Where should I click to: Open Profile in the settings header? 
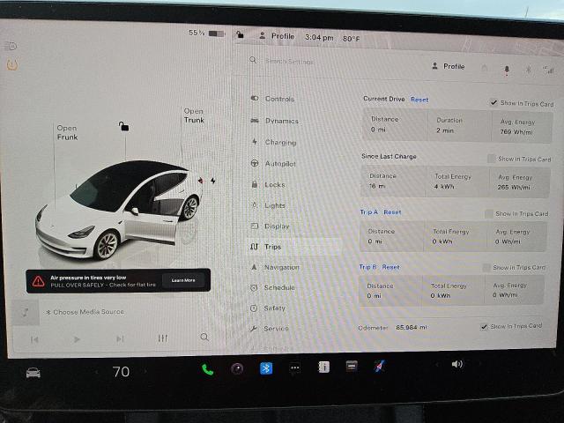point(449,66)
